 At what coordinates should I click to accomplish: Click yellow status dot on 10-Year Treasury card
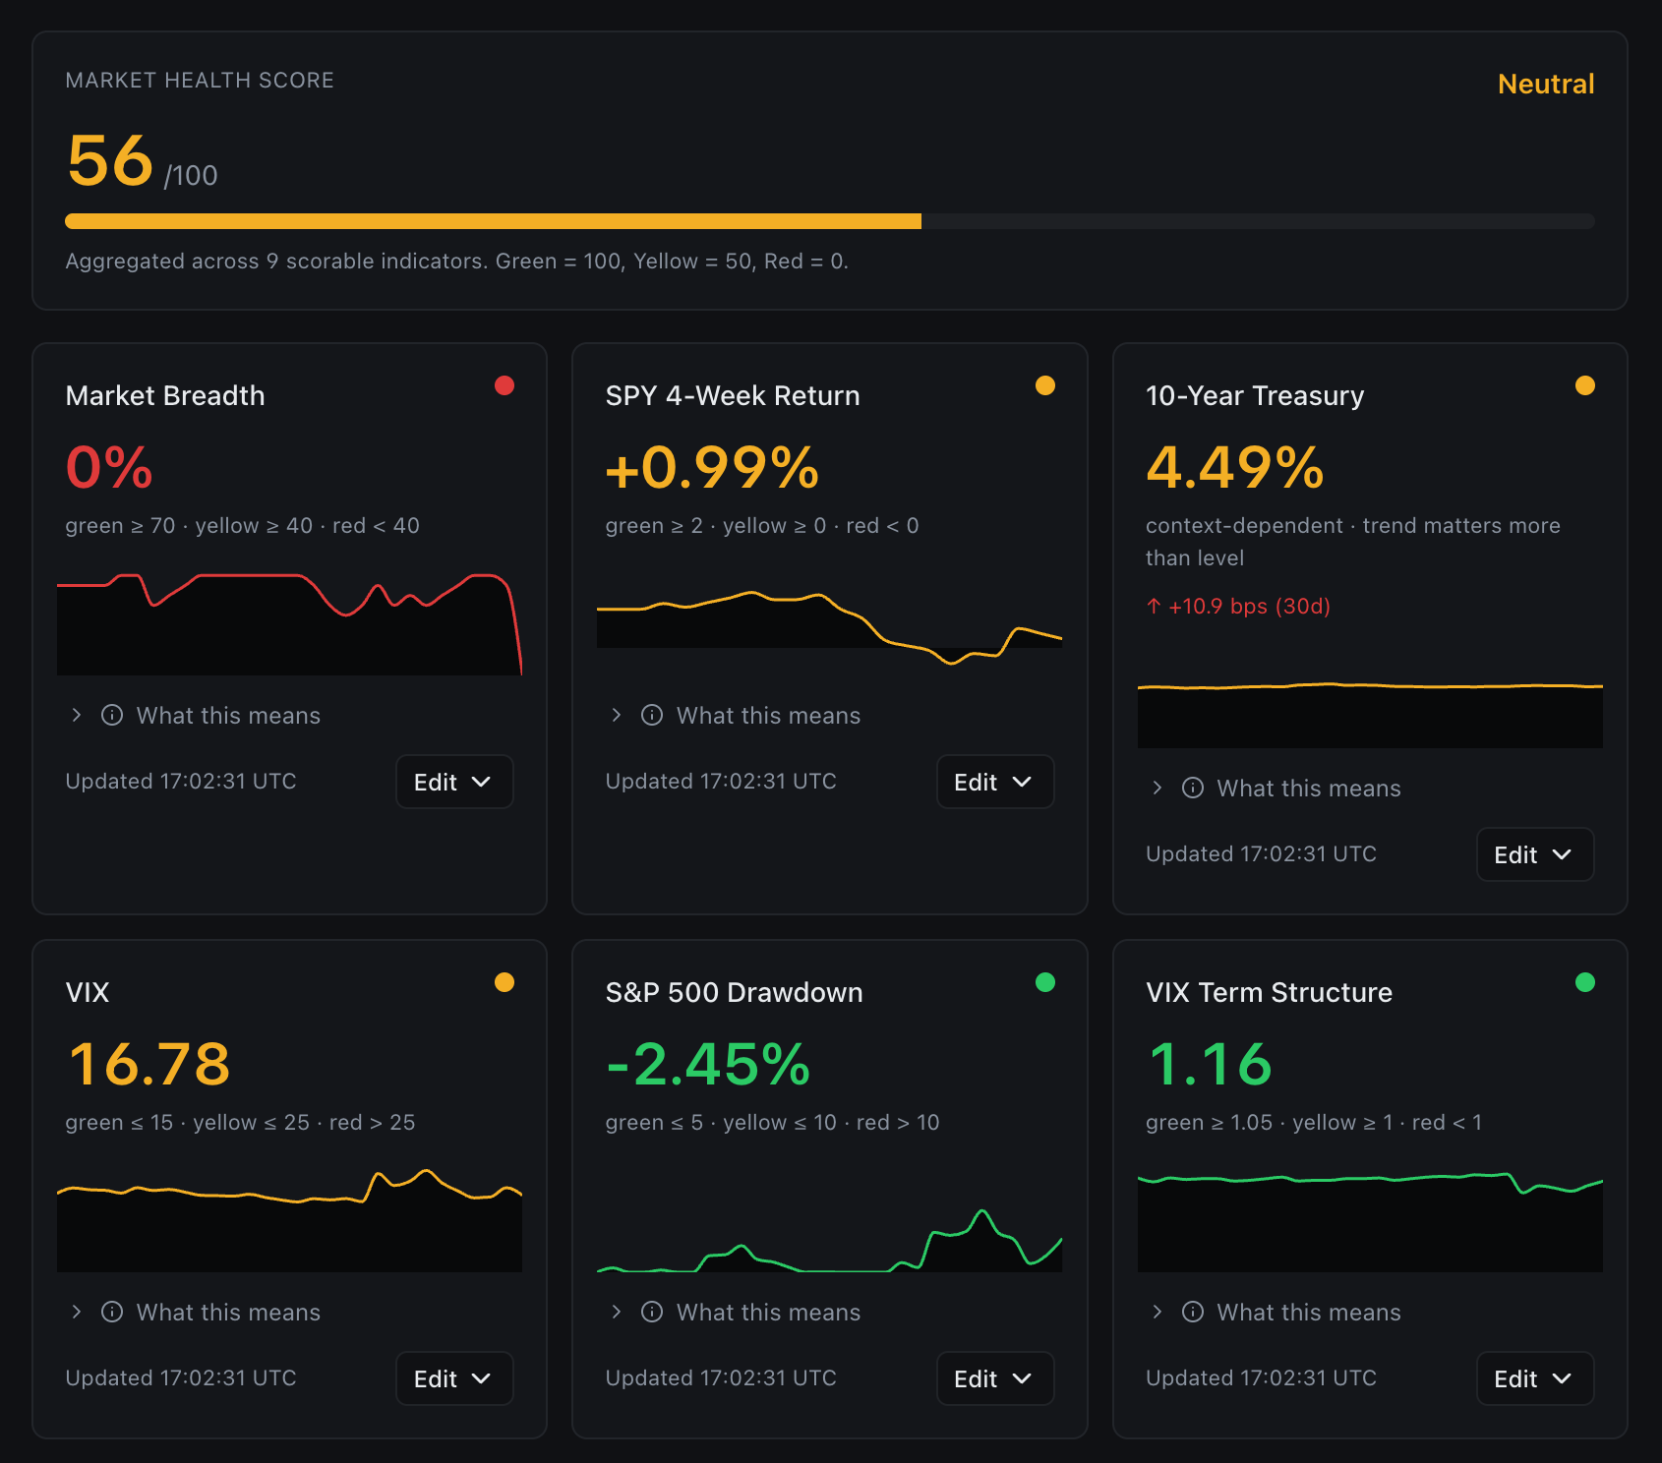(x=1585, y=385)
